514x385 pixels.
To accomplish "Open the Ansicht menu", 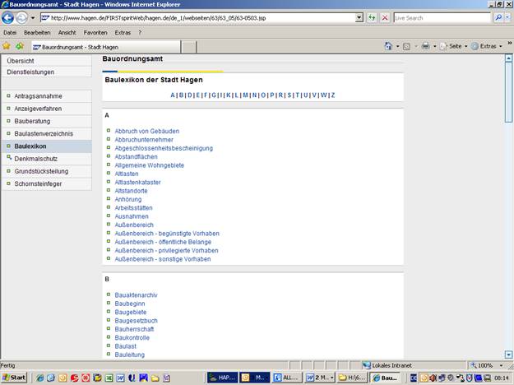I will 68,32.
